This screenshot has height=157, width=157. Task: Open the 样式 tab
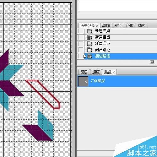142,26
